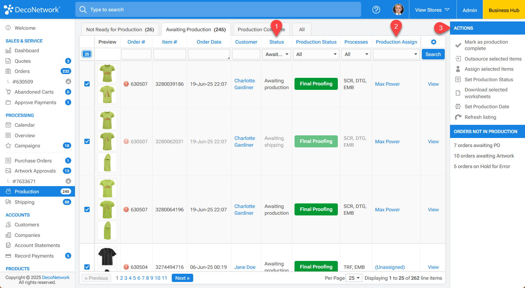Click the Set Production Date clock icon
Image resolution: width=525 pixels, height=288 pixels.
[x=458, y=107]
